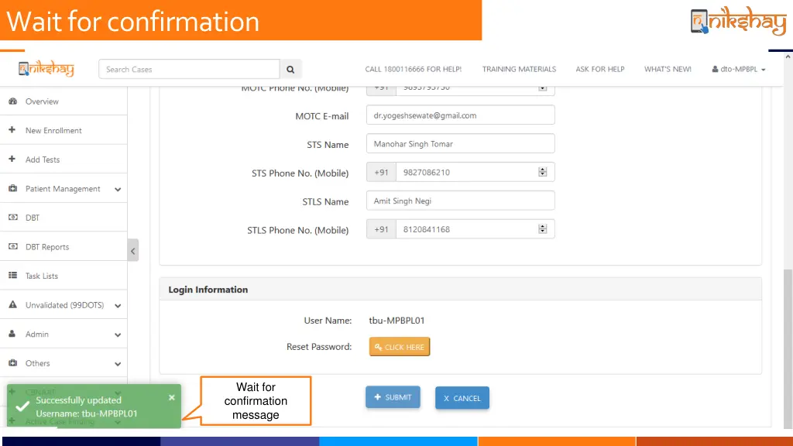Click the New Enrollment plus icon
793x446 pixels.
[x=12, y=130]
